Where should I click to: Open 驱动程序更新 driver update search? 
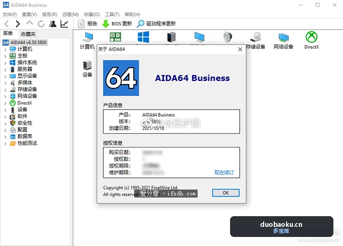tap(156, 23)
